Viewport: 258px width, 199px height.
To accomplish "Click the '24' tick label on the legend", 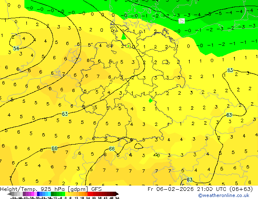I will coord(88,198).
